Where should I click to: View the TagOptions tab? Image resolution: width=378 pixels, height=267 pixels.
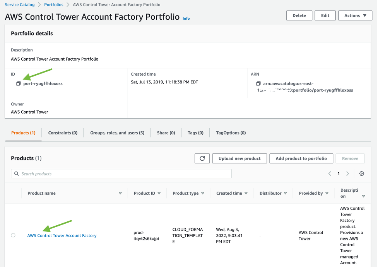(x=231, y=133)
